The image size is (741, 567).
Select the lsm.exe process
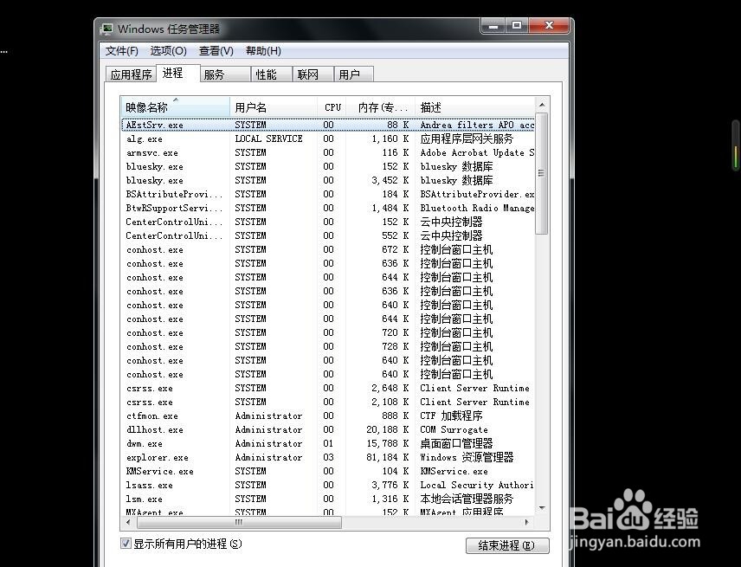328,499
